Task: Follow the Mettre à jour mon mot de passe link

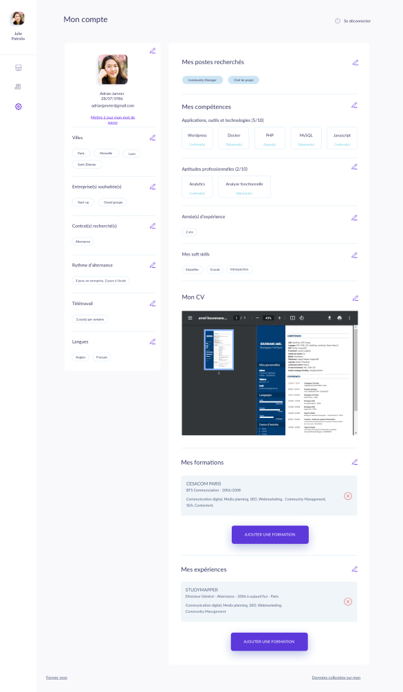Action: click(x=113, y=120)
